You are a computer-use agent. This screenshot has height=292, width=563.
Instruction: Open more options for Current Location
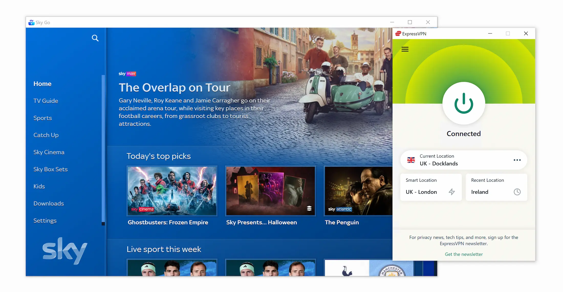click(x=517, y=160)
